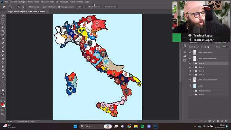Image resolution: width=231 pixels, height=130 pixels.
Task: Select the Lasso tool
Action: coord(3,23)
